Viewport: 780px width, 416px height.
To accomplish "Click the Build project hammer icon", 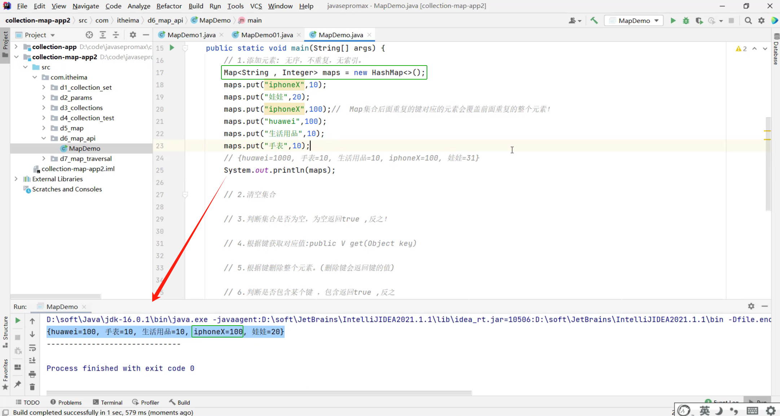I will tap(594, 21).
